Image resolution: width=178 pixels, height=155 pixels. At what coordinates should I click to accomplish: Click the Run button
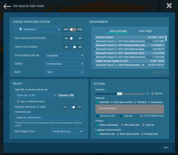(166, 148)
